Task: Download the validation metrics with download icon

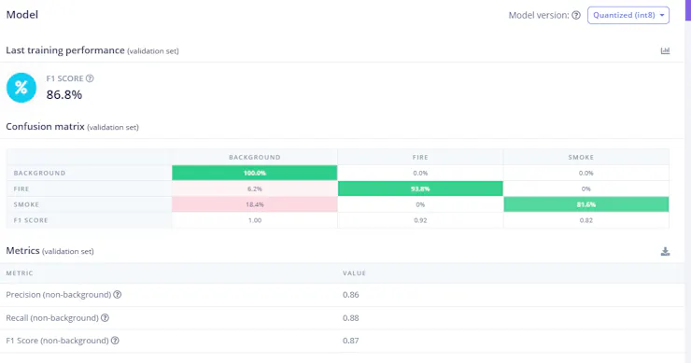Action: pos(665,252)
